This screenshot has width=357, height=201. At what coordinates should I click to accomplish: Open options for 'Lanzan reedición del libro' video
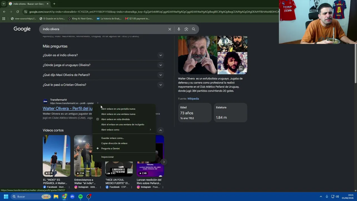pyautogui.click(x=163, y=187)
